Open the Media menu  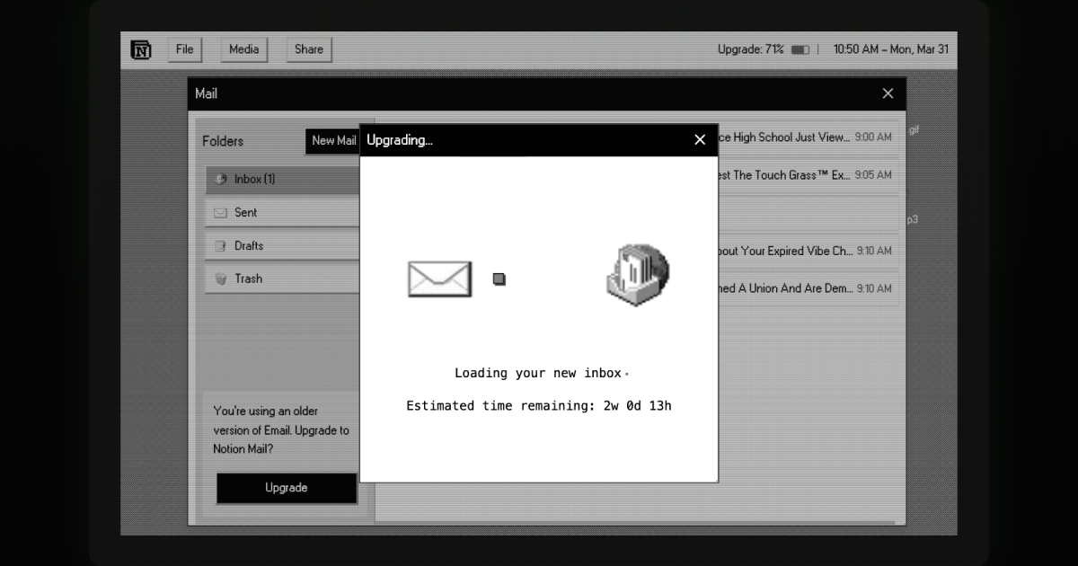(243, 49)
